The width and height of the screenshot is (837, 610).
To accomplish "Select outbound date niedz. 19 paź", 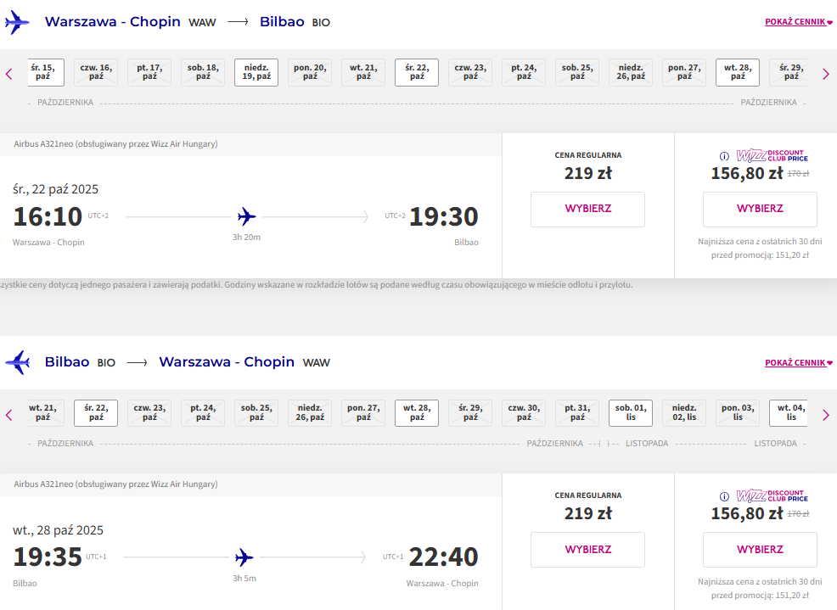I will click(256, 72).
